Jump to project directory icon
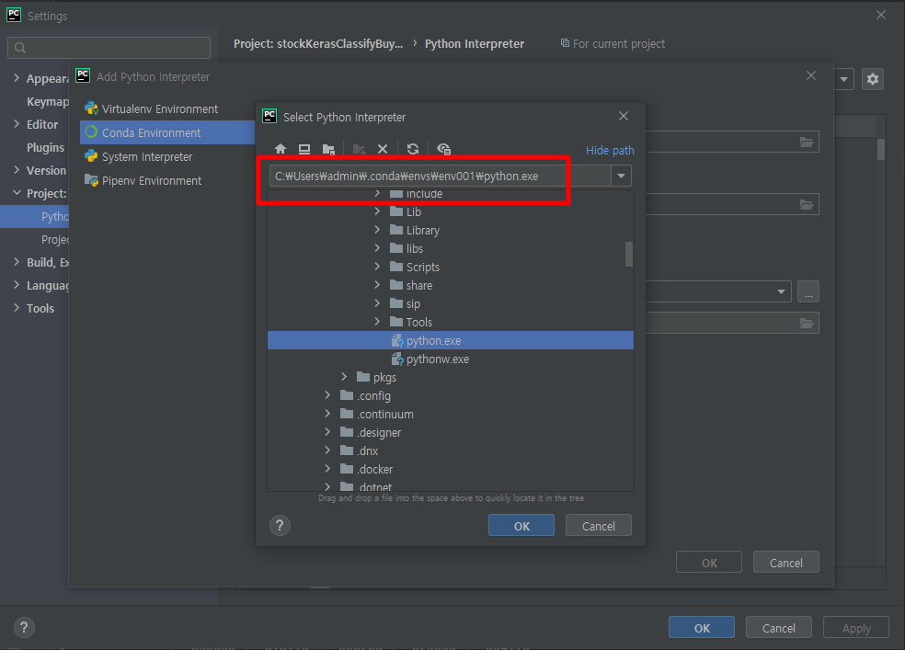Screen dimensions: 905x650 click(328, 149)
